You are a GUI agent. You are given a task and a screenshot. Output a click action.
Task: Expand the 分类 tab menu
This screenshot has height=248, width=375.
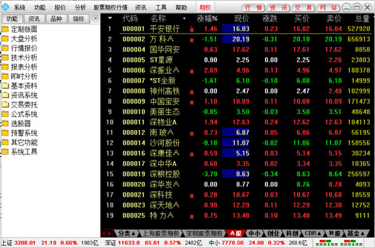coord(127,233)
